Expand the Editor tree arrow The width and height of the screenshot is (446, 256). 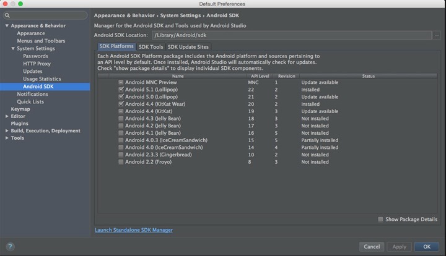tap(7, 116)
